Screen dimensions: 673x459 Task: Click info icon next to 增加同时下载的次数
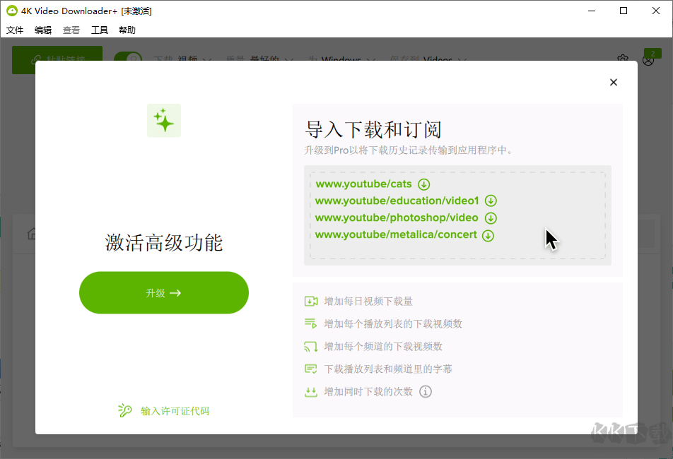[x=426, y=391]
